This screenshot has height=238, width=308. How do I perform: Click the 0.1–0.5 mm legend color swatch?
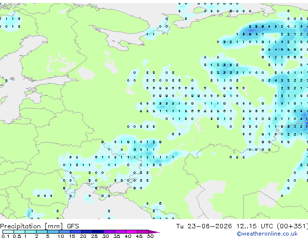8,232
